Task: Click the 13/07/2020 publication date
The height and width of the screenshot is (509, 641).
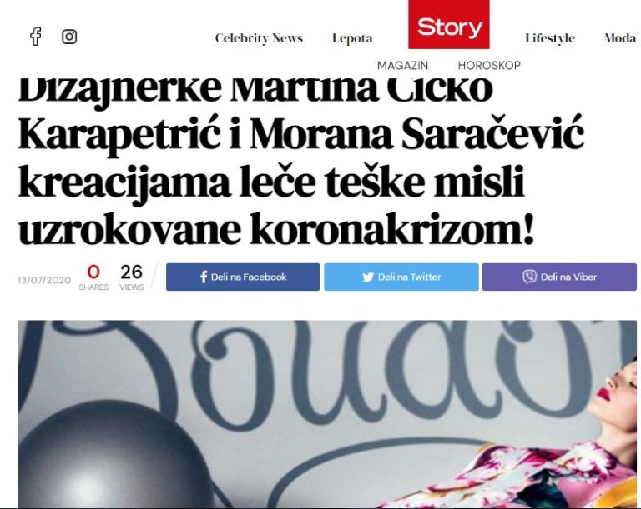Action: pos(44,280)
